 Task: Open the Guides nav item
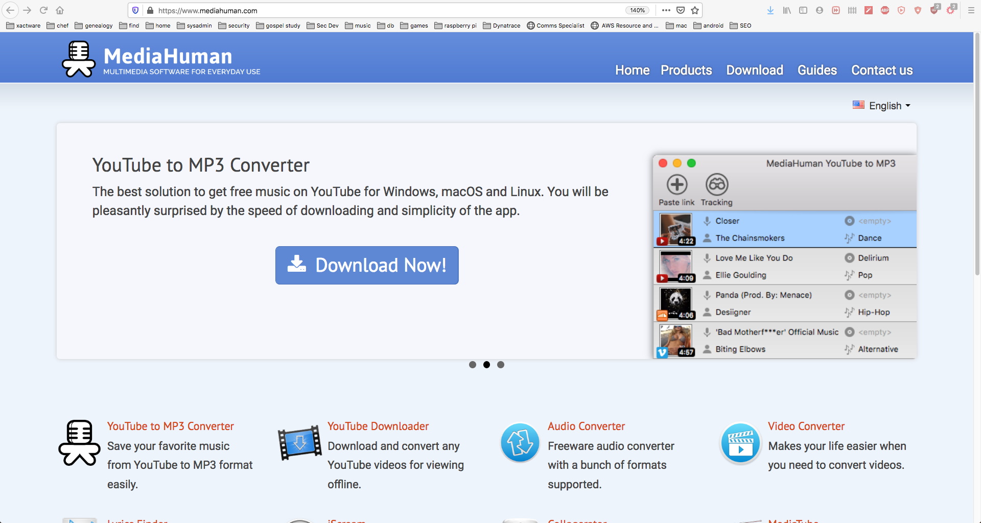point(817,70)
